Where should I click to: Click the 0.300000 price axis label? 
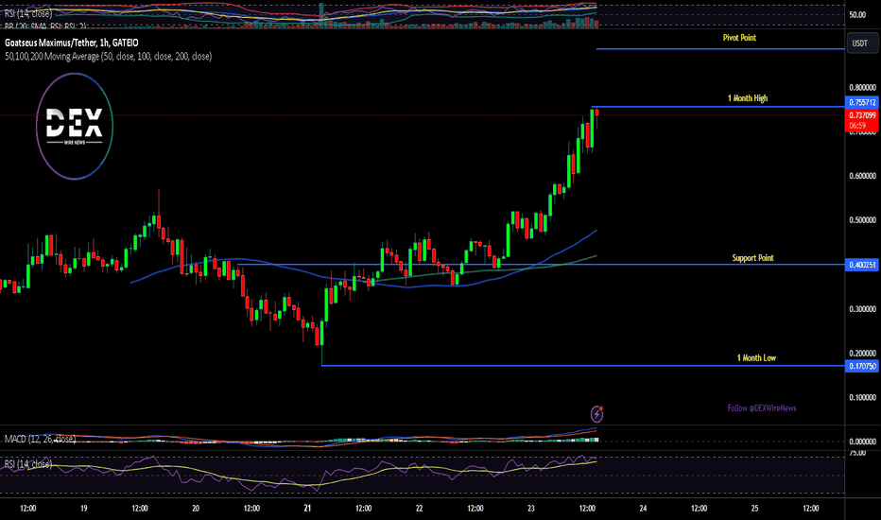tap(862, 309)
